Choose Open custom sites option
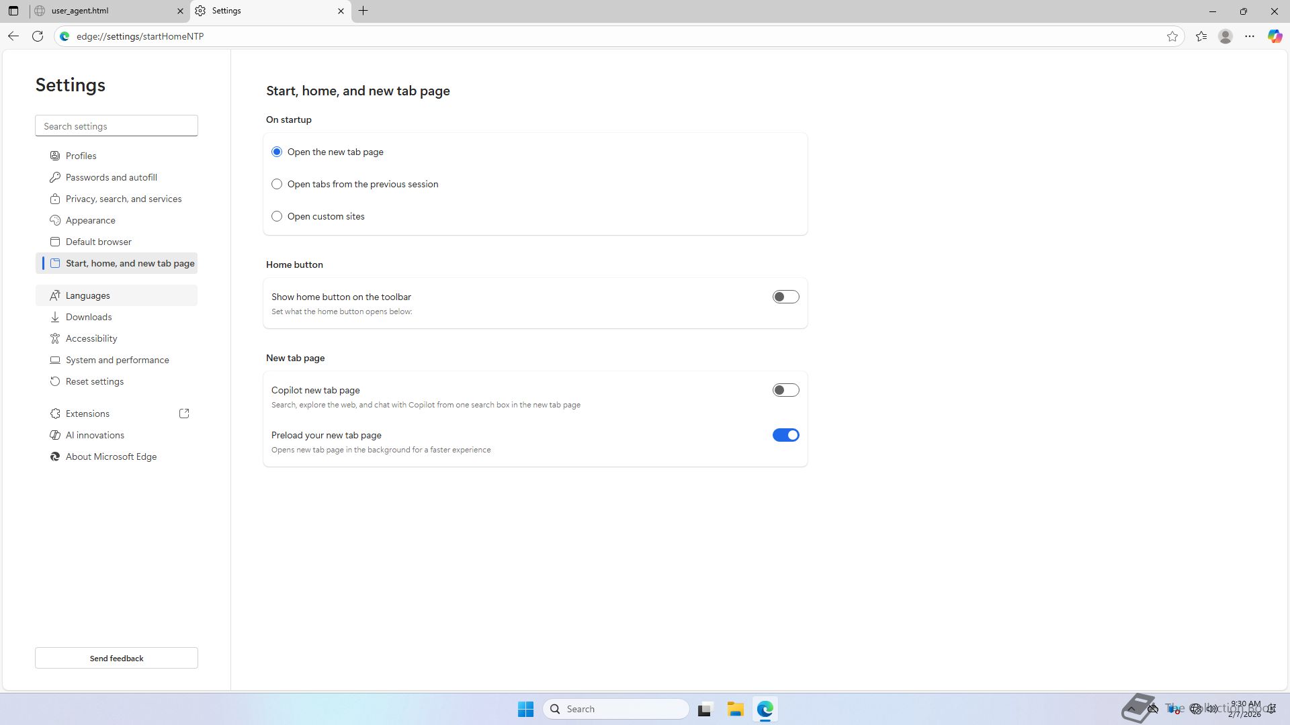Screen dimensions: 1290x725 coord(277,216)
